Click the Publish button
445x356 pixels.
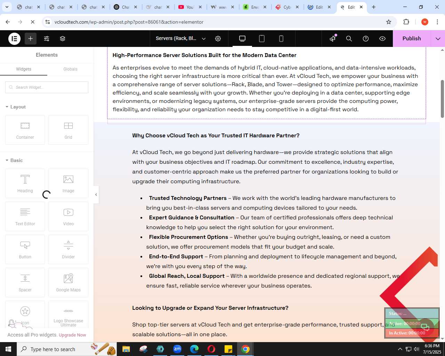[412, 39]
